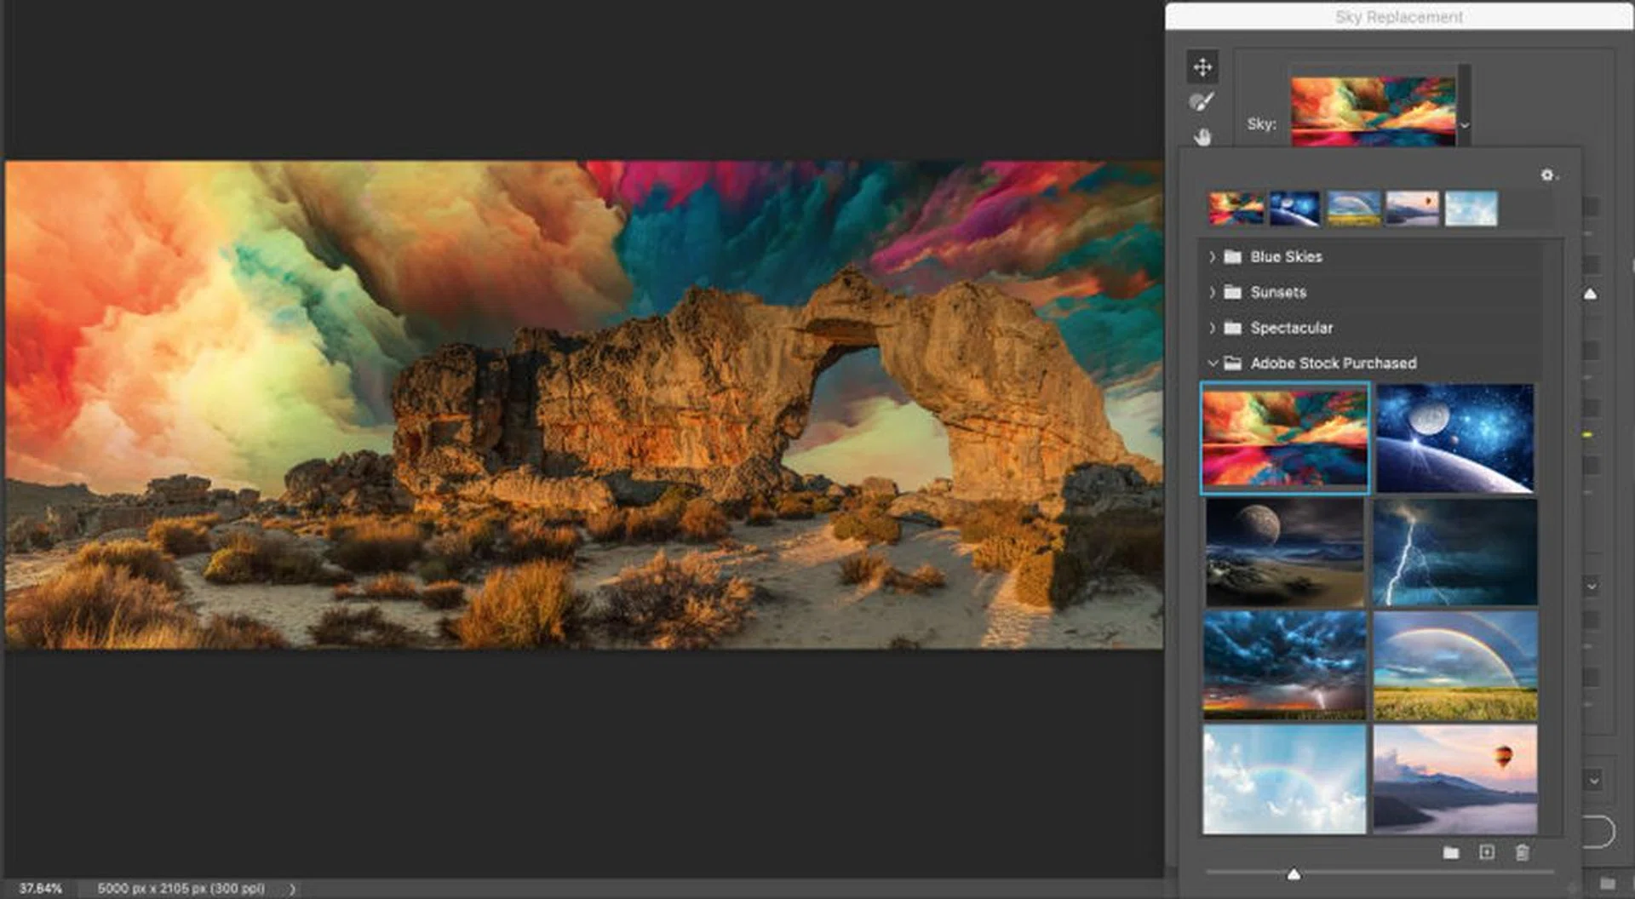Viewport: 1635px width, 899px height.
Task: Click the thumbnail size slider handle
Action: coord(1294,874)
